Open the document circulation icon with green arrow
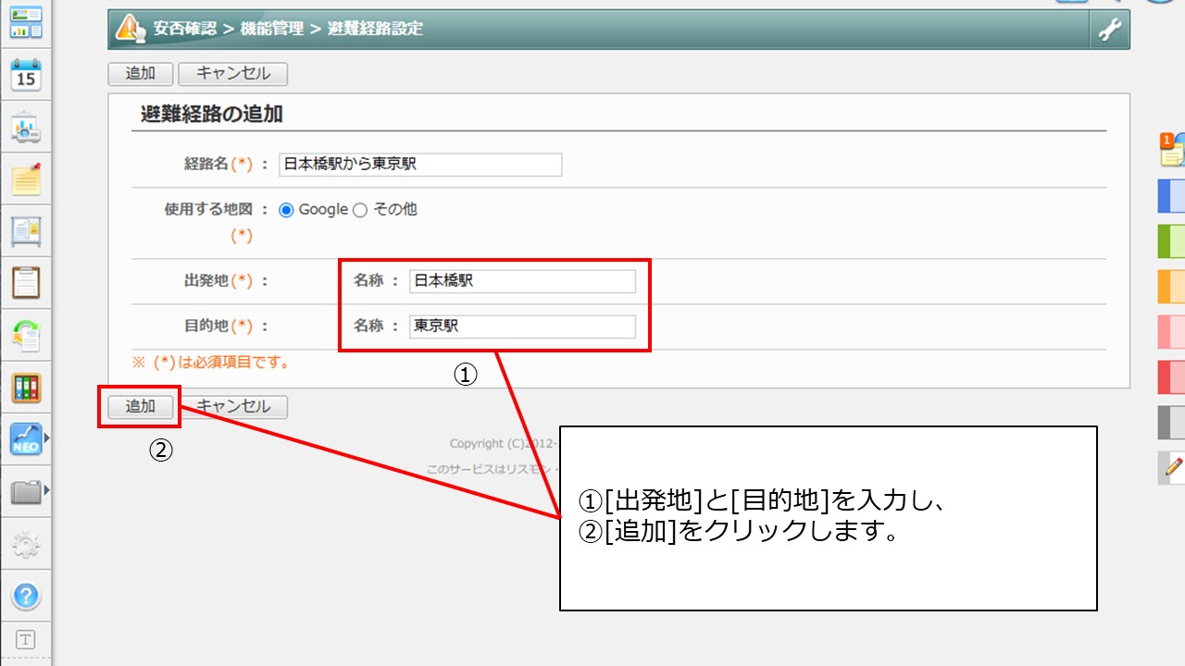The image size is (1185, 666). pos(26,336)
